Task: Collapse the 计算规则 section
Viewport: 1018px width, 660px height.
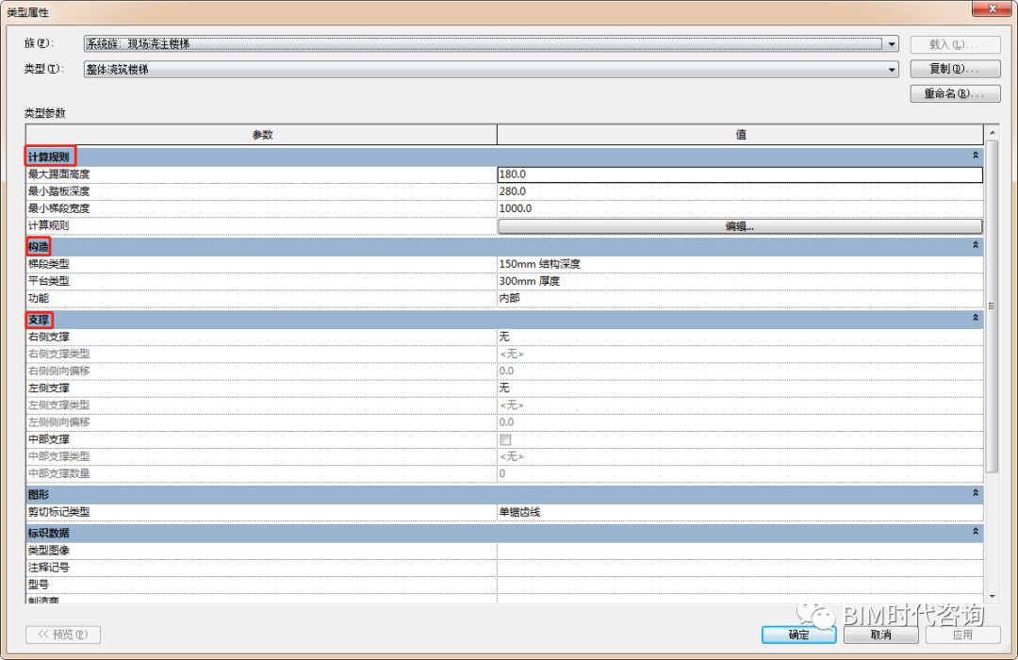Action: click(976, 156)
